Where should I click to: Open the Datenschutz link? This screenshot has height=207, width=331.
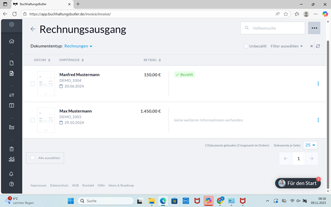point(59,186)
